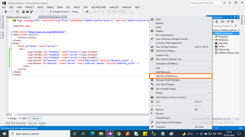The image size is (245, 137).
Task: Choose Add Service Reference... from context menu
Action: [181, 76]
